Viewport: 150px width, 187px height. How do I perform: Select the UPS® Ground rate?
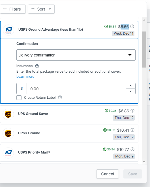69,134
